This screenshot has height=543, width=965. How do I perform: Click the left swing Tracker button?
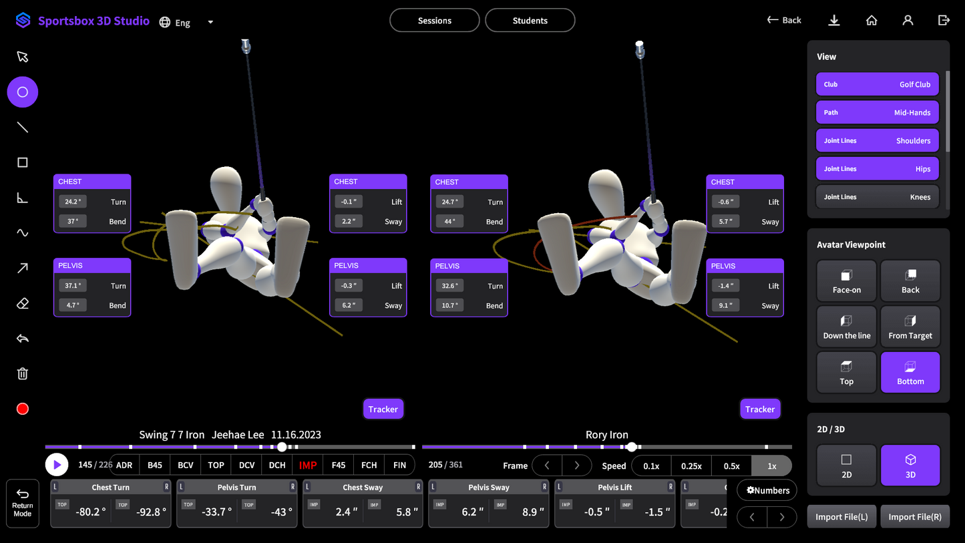click(383, 409)
